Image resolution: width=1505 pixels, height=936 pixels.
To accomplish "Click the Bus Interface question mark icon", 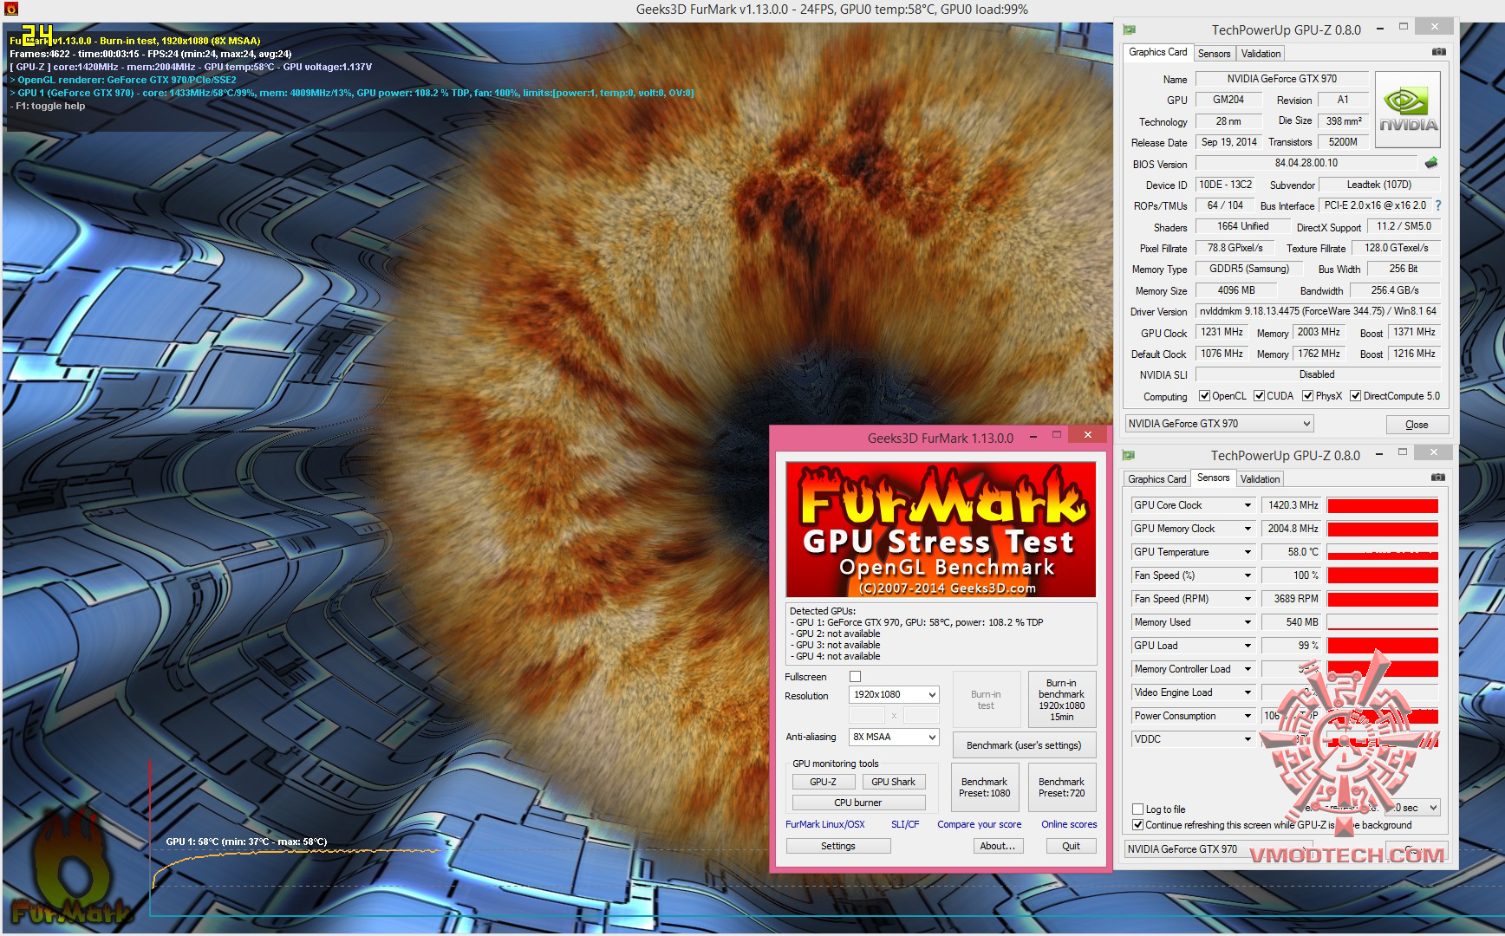I will point(1438,205).
